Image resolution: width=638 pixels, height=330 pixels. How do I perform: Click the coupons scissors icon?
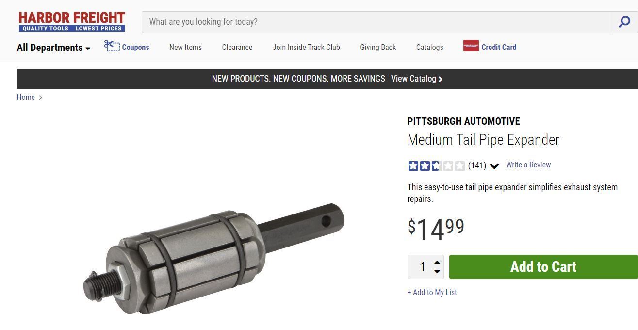(112, 46)
